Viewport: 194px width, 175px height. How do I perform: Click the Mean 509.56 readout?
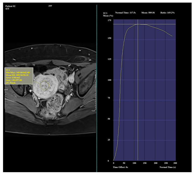pos(148,13)
